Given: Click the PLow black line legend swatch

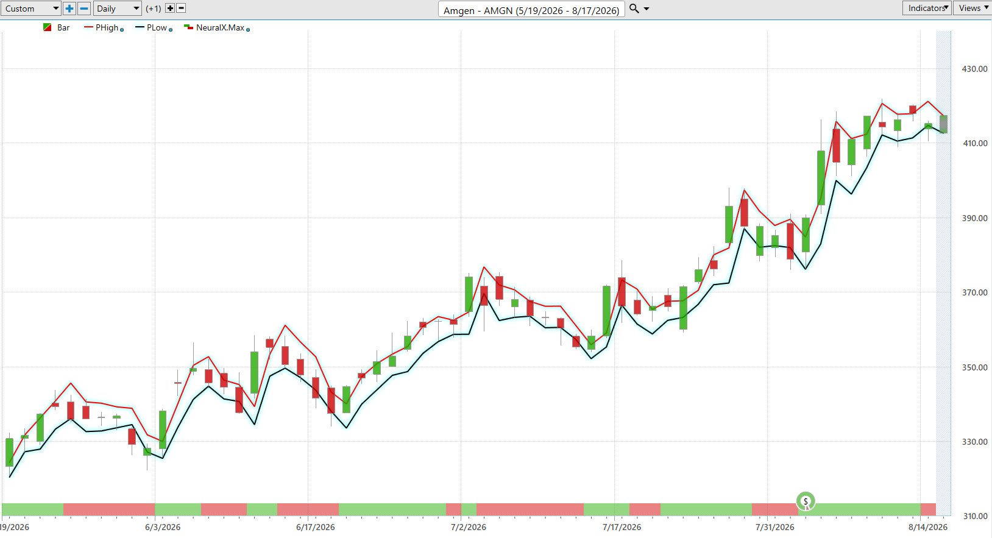Looking at the screenshot, I should tap(140, 27).
